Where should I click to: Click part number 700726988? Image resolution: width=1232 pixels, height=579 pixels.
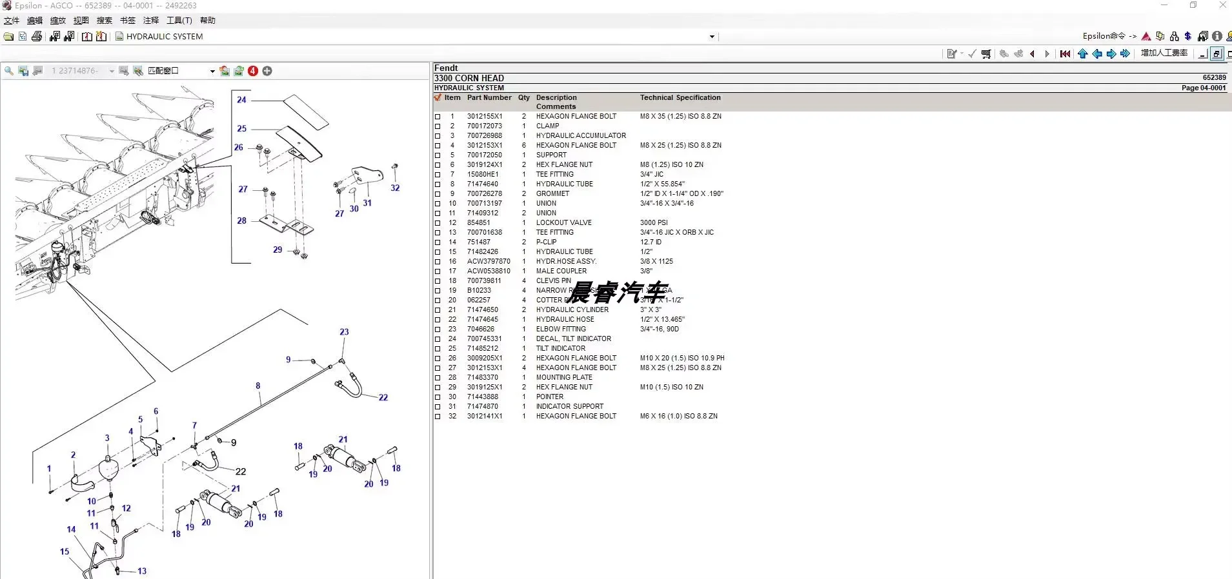pos(485,136)
